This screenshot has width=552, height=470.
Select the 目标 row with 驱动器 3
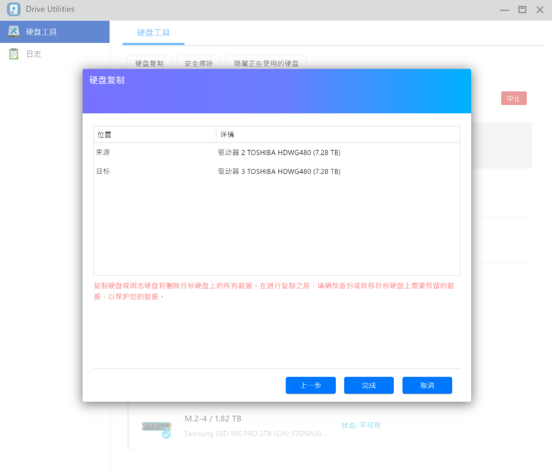point(276,172)
